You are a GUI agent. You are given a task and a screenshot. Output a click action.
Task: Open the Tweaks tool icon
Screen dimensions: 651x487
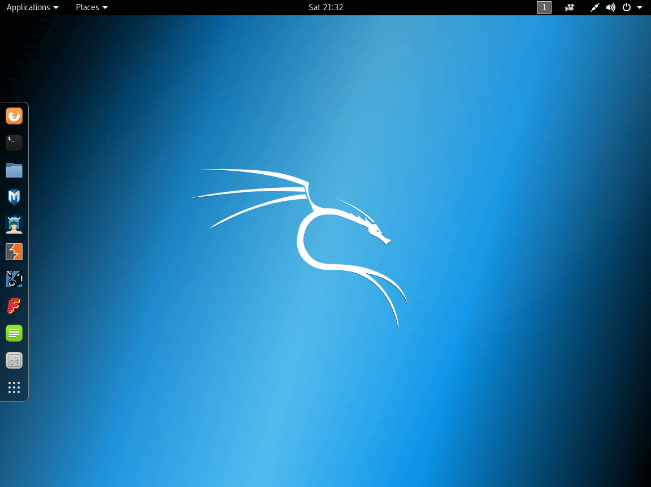(x=14, y=360)
